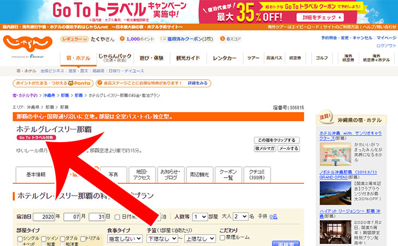
Task: Open ホテル沖縄 with サンリオキャラクターズ thumbnail
Action: click(x=335, y=154)
